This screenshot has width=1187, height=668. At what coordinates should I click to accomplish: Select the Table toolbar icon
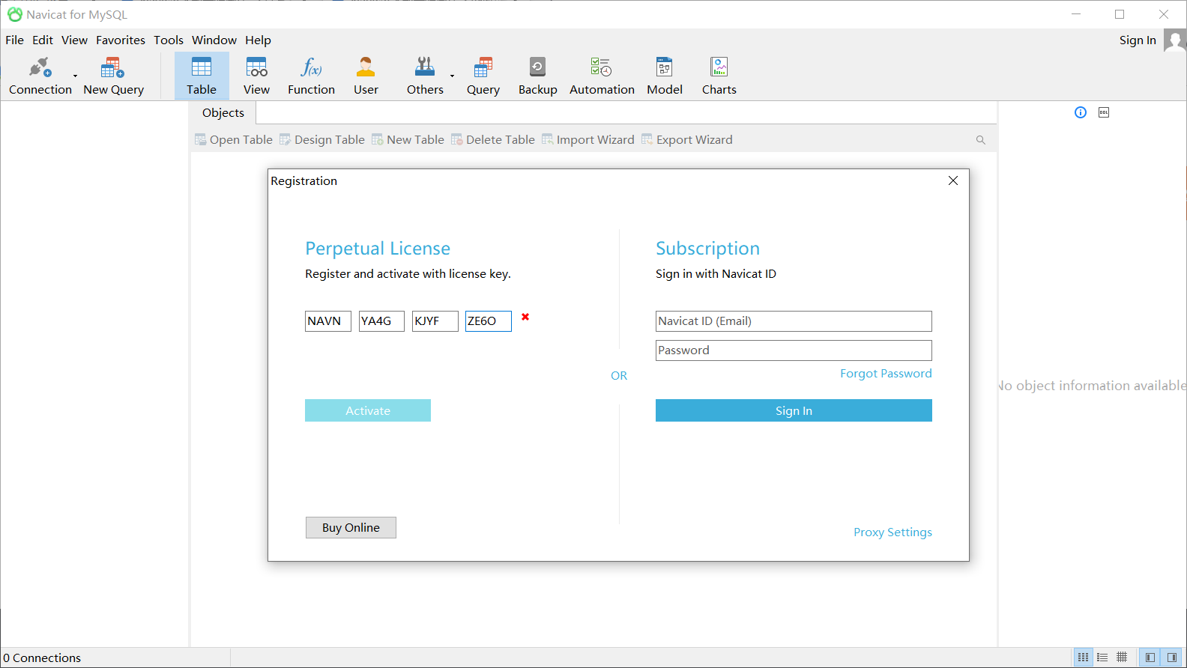coord(202,76)
